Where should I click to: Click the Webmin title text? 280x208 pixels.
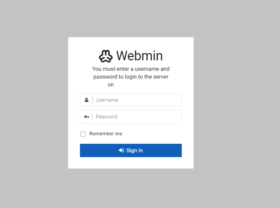click(139, 55)
